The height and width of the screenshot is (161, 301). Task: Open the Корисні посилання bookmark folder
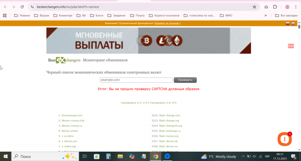click(x=164, y=16)
